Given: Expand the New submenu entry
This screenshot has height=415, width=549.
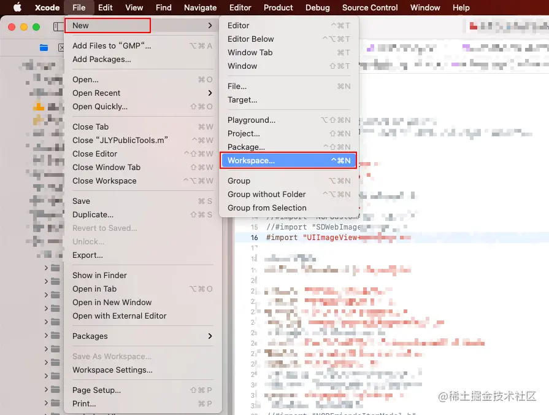Looking at the screenshot, I should 142,26.
